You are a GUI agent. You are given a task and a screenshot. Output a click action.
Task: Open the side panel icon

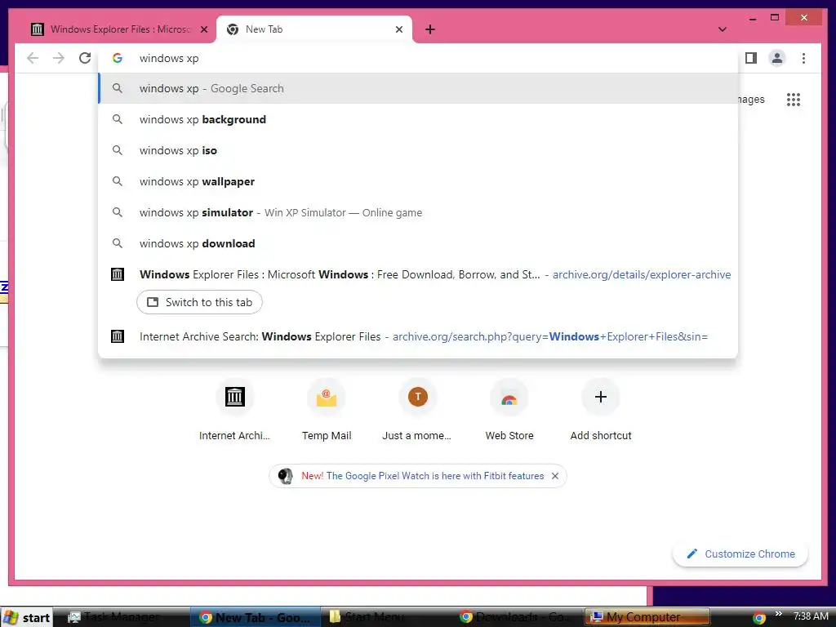coord(751,58)
